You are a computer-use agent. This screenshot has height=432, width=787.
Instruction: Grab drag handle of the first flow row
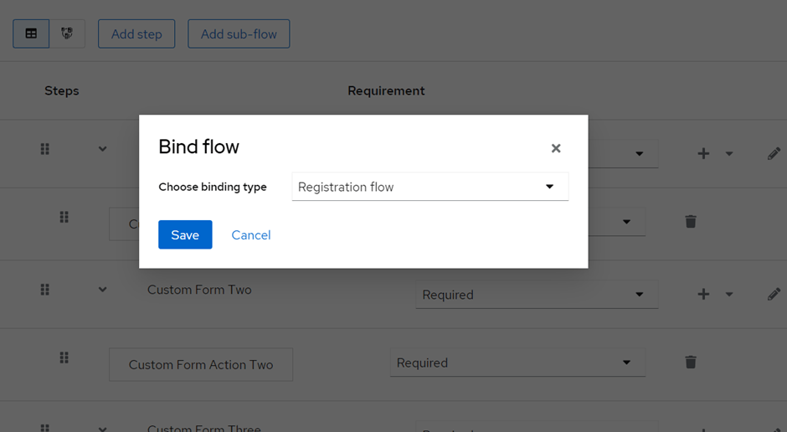tap(44, 149)
